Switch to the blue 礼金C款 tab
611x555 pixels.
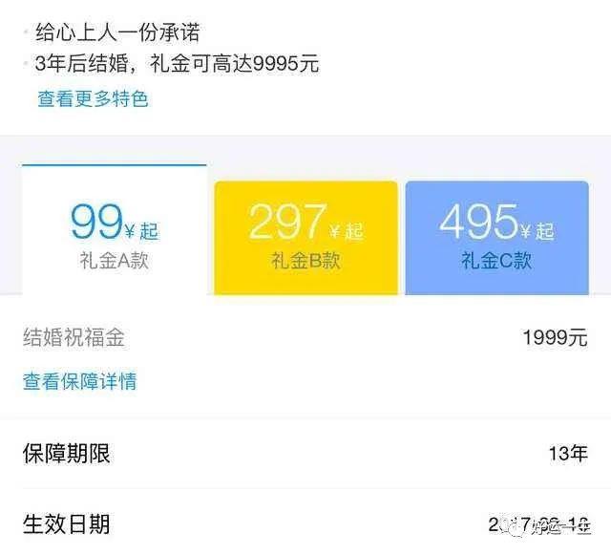point(496,238)
